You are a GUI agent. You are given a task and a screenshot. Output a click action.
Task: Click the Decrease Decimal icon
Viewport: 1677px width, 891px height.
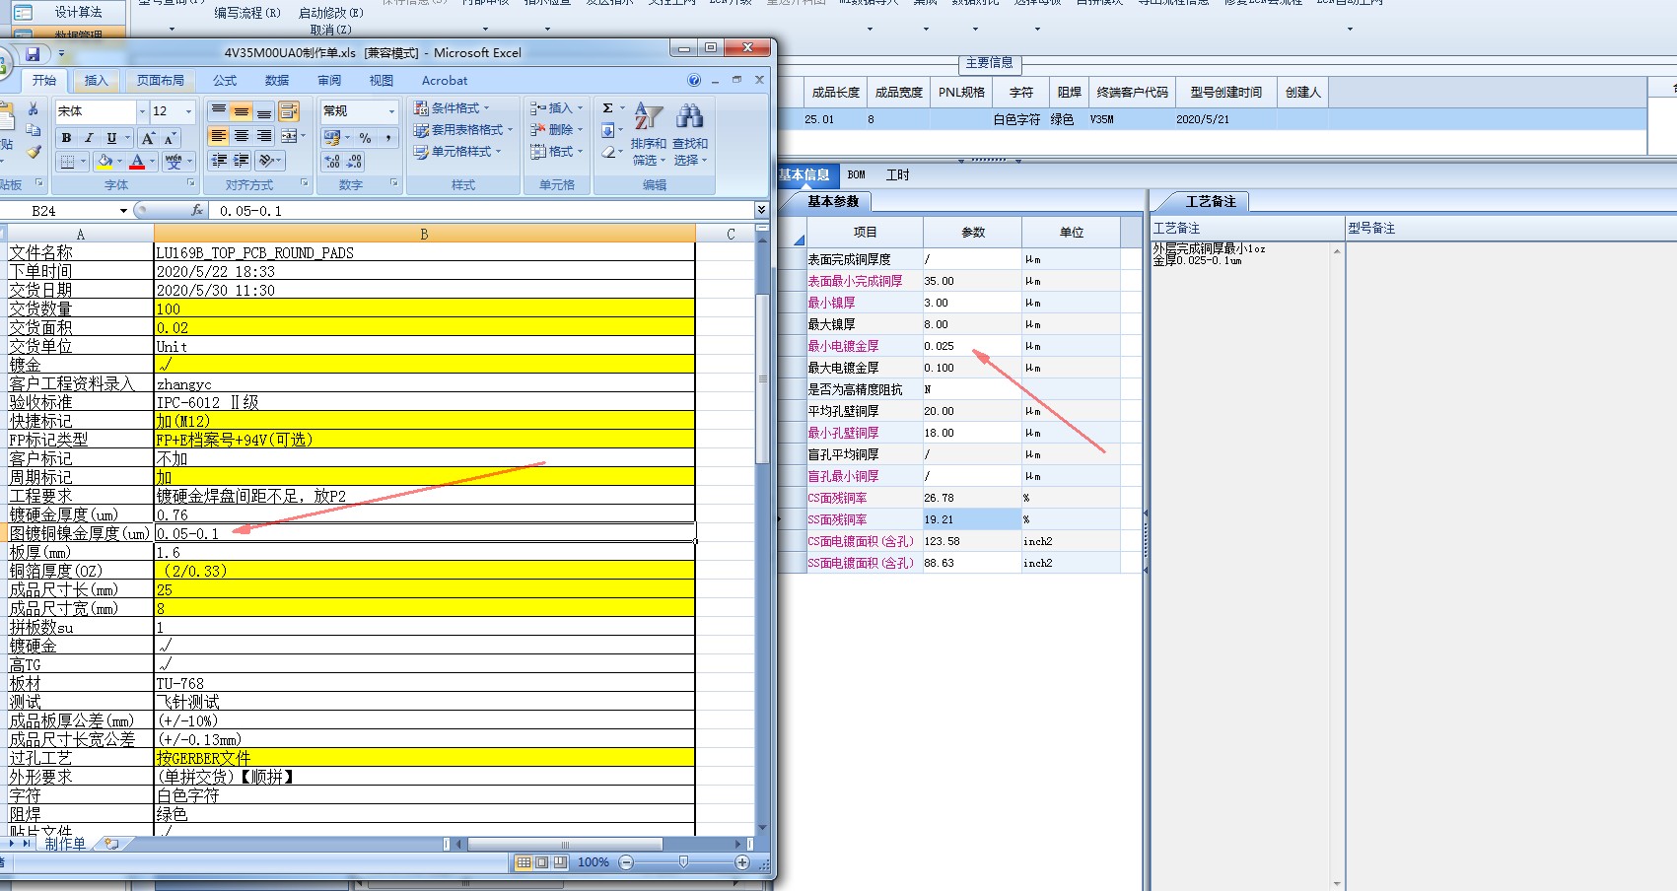point(355,161)
